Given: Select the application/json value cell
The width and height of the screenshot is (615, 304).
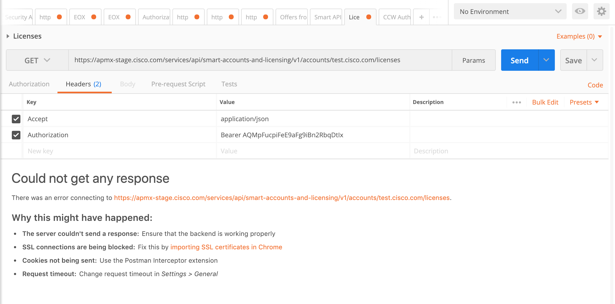Looking at the screenshot, I should coord(313,119).
